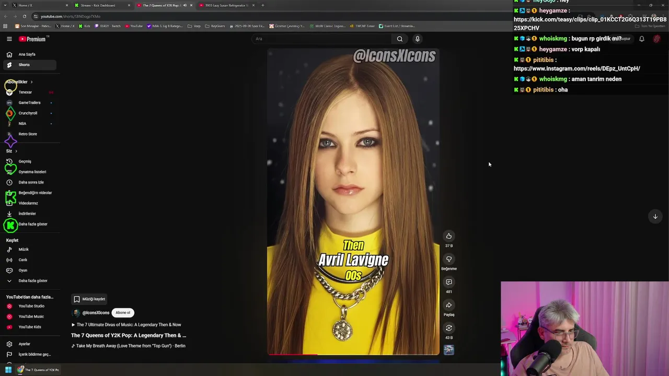Click Müziği kaydet button
The image size is (669, 376).
[89, 299]
